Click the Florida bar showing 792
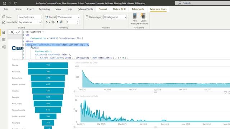The width and height of the screenshot is (230, 129). point(48,65)
